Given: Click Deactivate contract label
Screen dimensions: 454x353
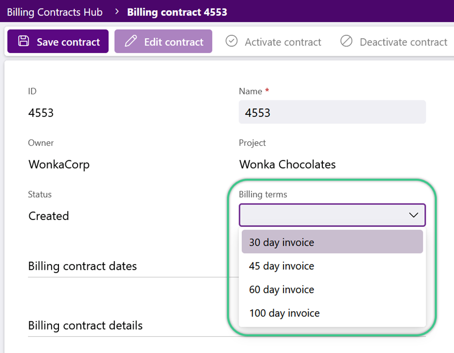Looking at the screenshot, I should 404,42.
